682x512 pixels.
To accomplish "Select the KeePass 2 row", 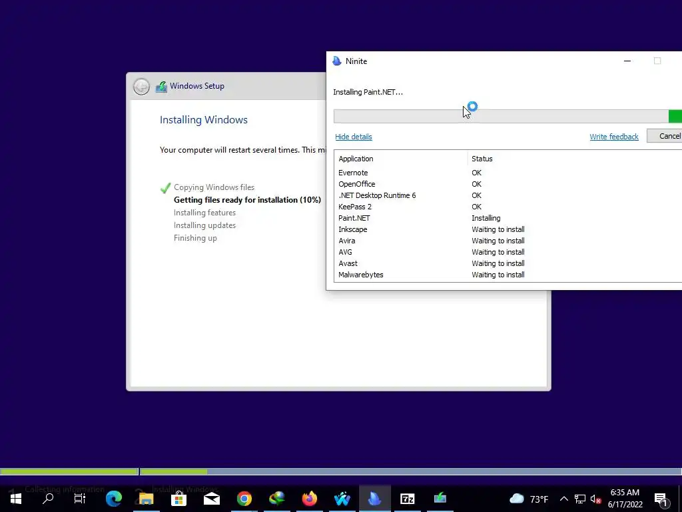I will tap(508, 207).
